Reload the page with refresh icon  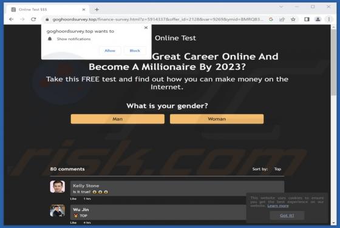[x=33, y=19]
